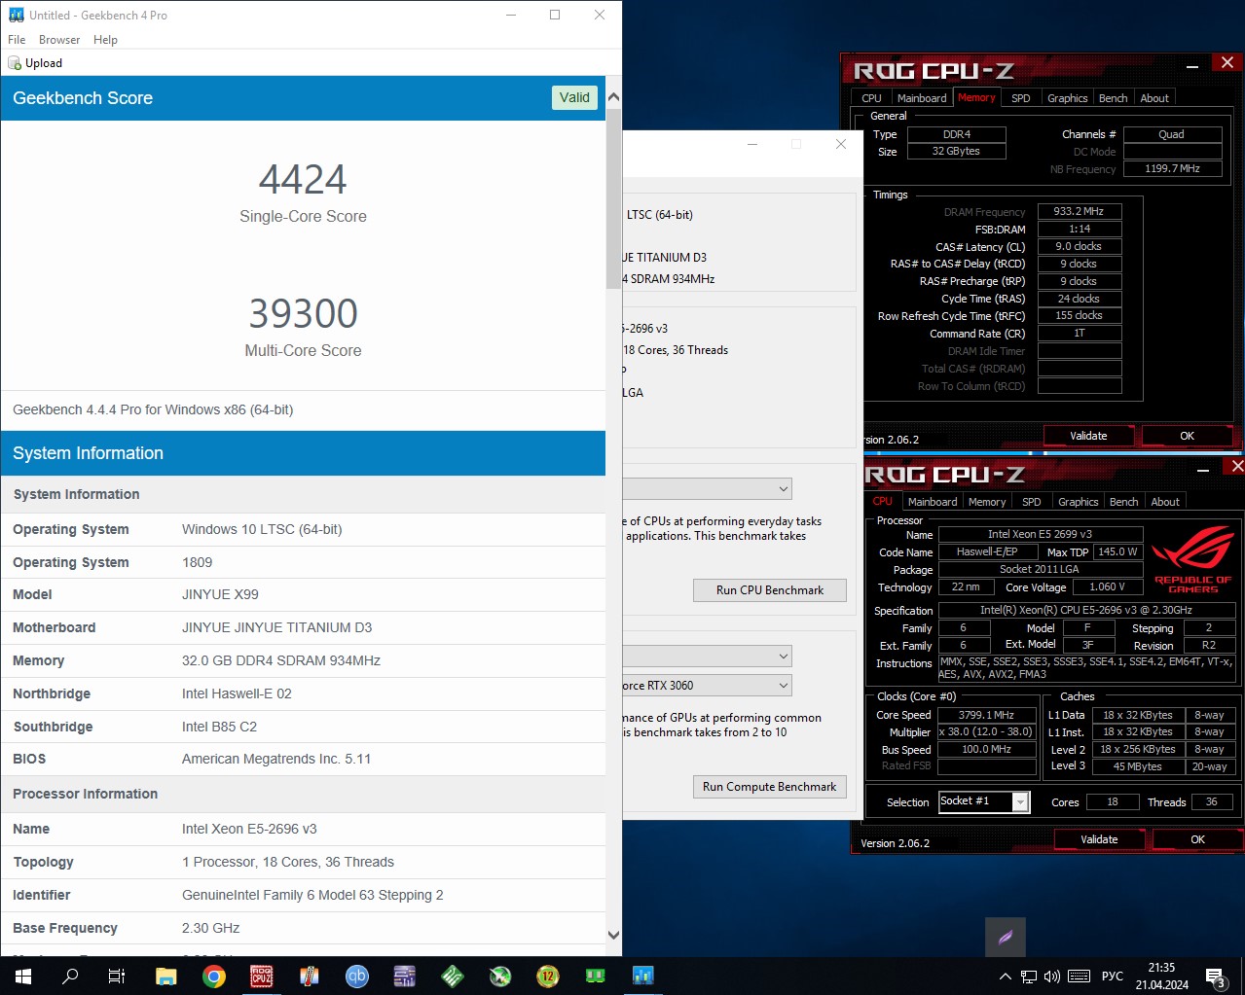Viewport: 1245px width, 995px height.
Task: Show hidden system tray icons
Action: 1005,977
